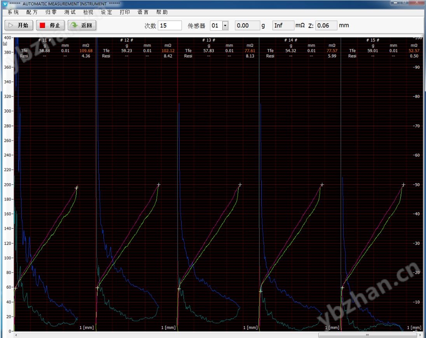Open the 帮助 menu
This screenshot has height=338, width=426.
162,12
